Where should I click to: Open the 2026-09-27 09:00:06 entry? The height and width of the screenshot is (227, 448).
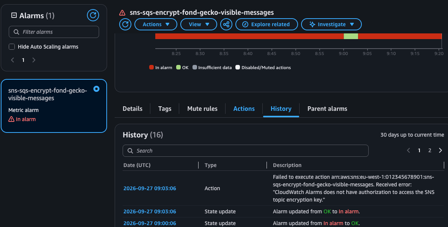[150, 223]
